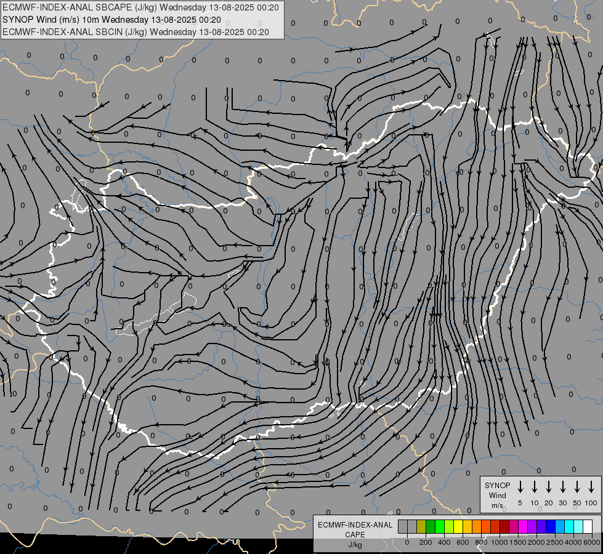The width and height of the screenshot is (603, 554).
Task: Click the '2500' tick on the CAPE scale
Action: [554, 542]
